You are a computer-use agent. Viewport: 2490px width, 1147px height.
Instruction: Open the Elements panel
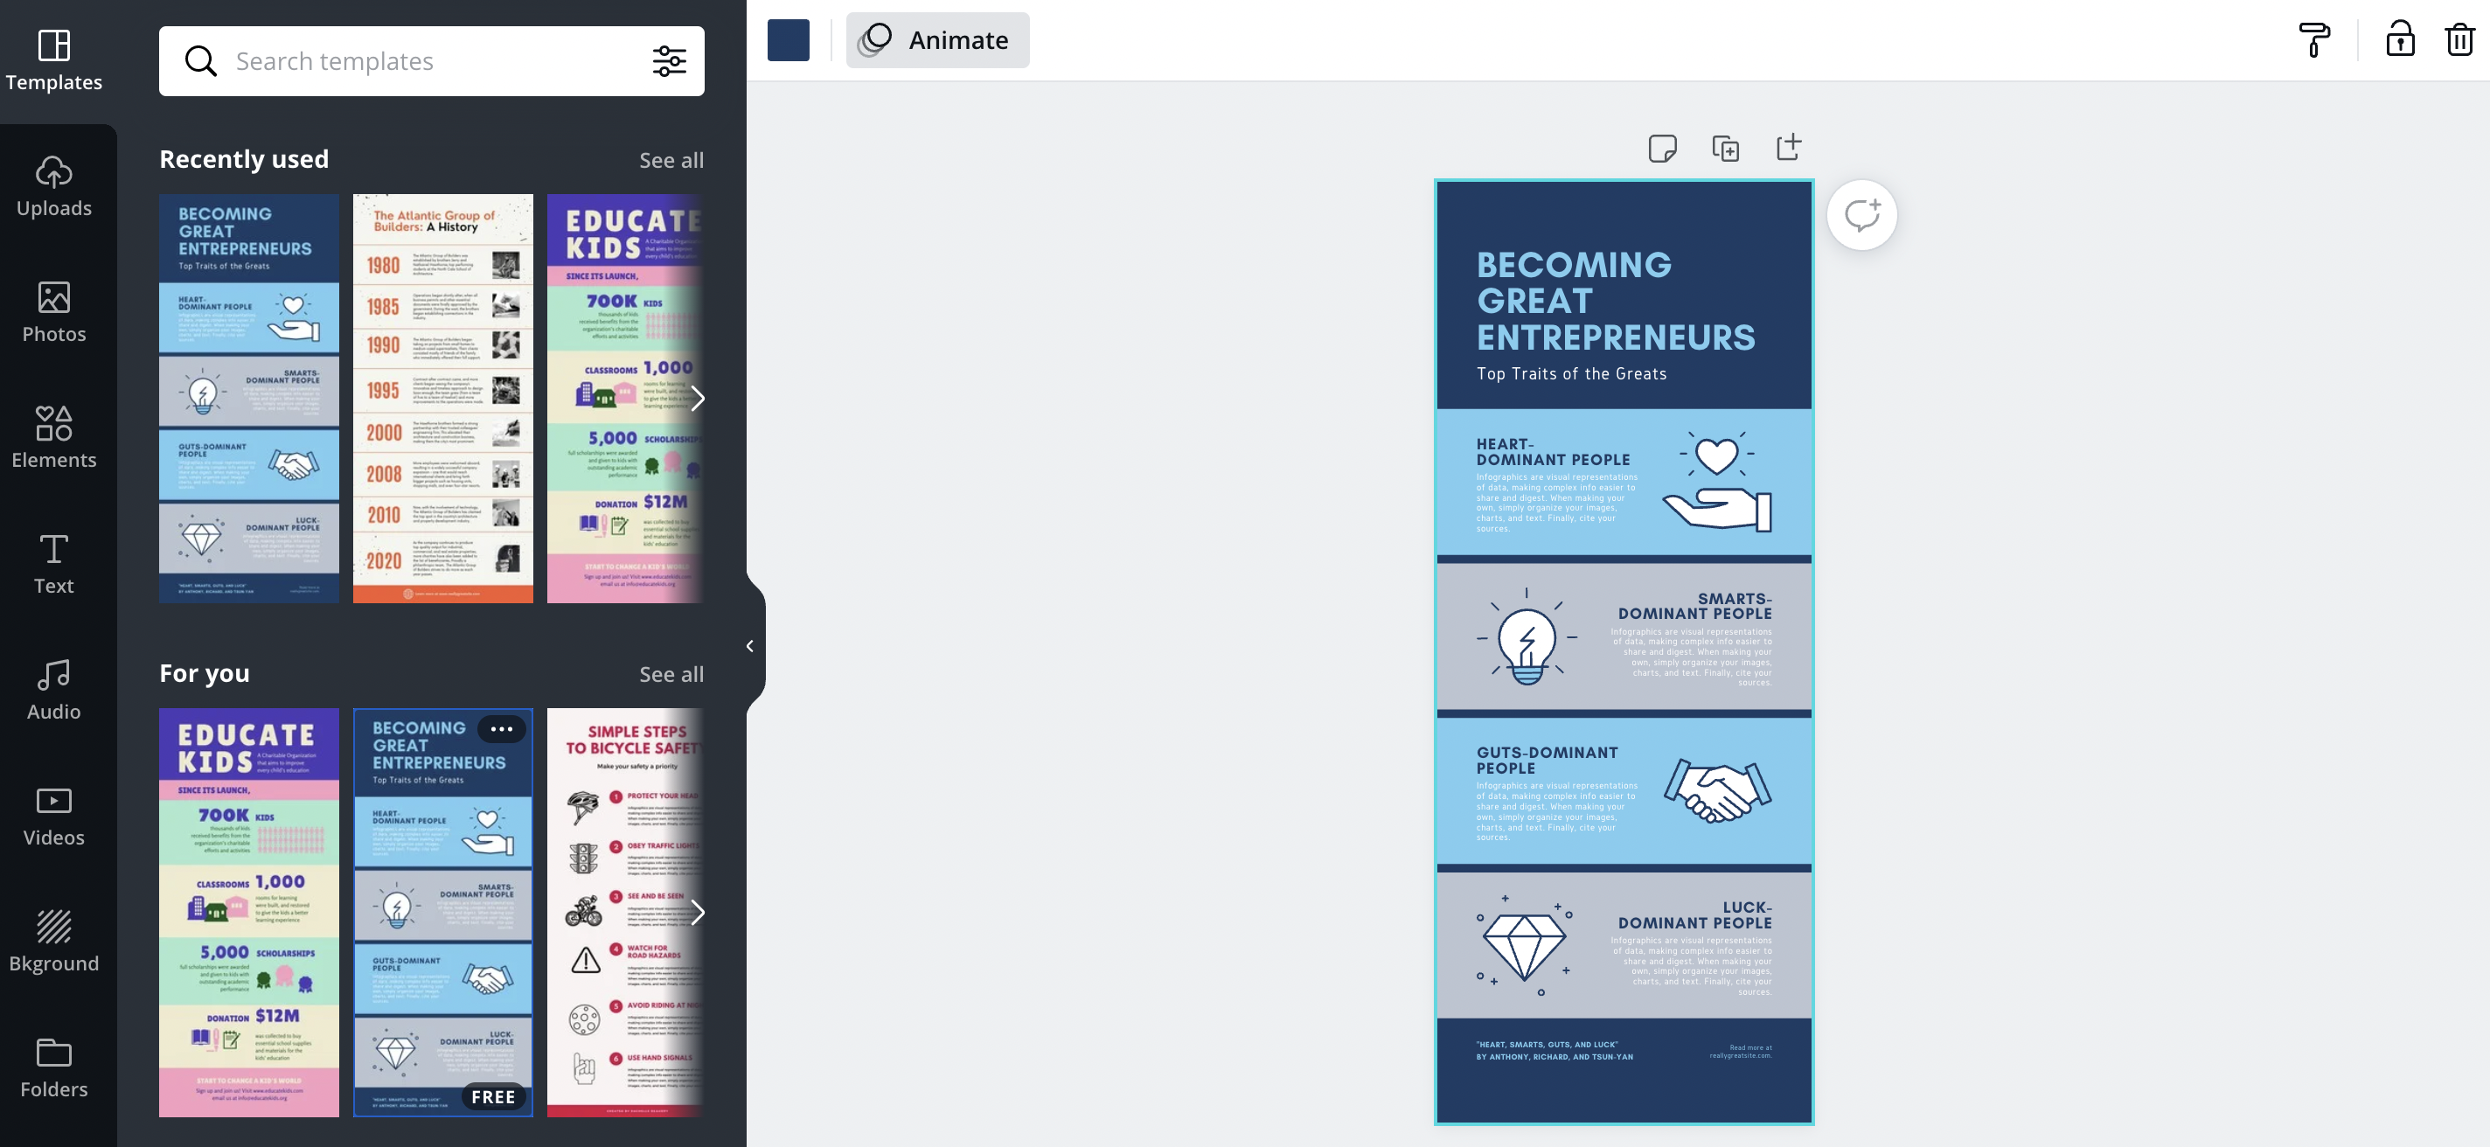pyautogui.click(x=54, y=437)
